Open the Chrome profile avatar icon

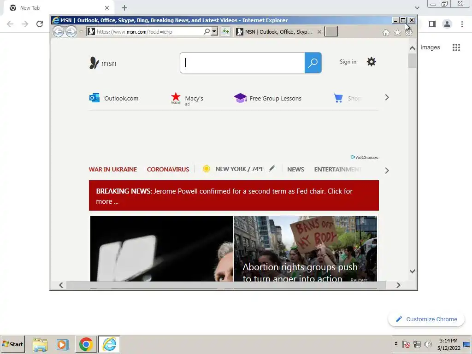[x=447, y=24]
